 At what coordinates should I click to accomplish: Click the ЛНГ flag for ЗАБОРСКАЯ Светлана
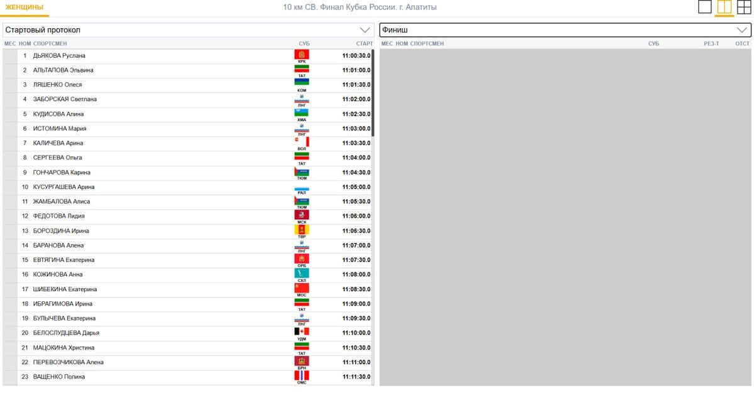(302, 98)
